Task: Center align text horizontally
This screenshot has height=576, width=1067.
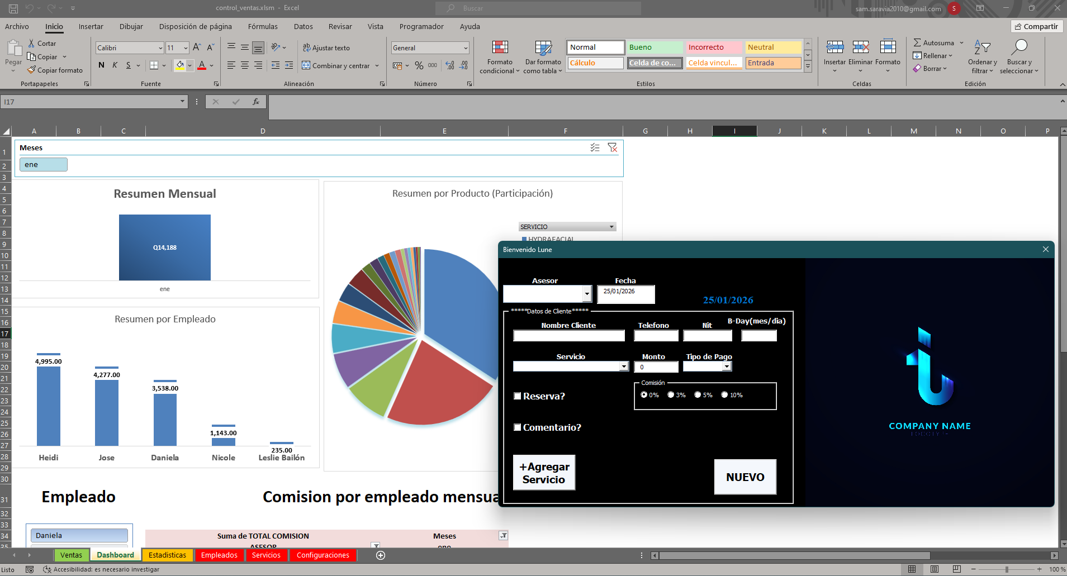Action: [245, 65]
